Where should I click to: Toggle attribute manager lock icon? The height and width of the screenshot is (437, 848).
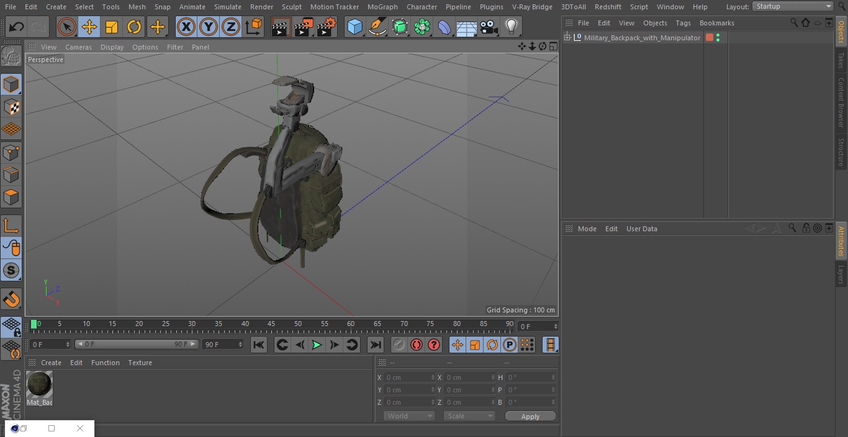coord(806,228)
